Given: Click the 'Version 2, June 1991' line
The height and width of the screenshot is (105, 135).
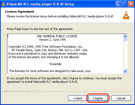Looking at the screenshot, I should [52, 40].
